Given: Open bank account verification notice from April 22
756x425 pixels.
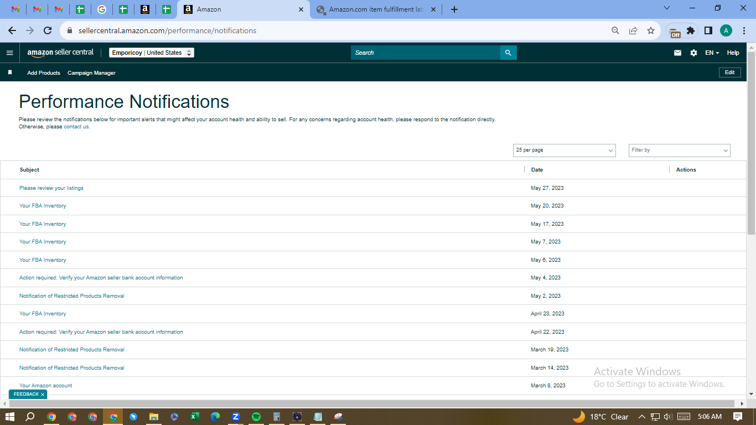Looking at the screenshot, I should (101, 332).
